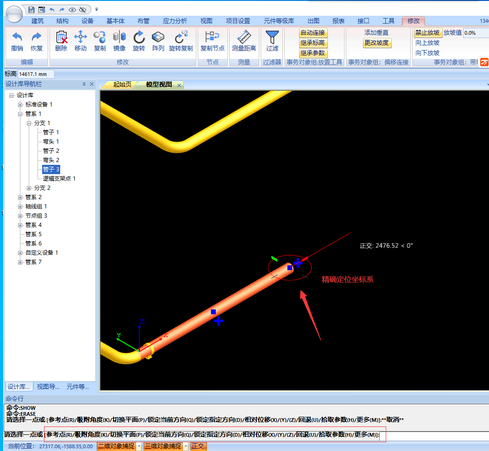Collapse the 设计库 root node
The width and height of the screenshot is (489, 451).
tap(12, 95)
